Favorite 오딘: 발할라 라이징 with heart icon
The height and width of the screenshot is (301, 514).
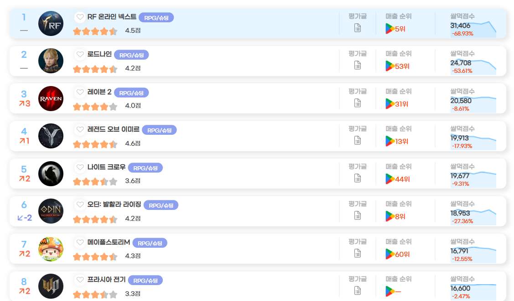[x=80, y=204]
